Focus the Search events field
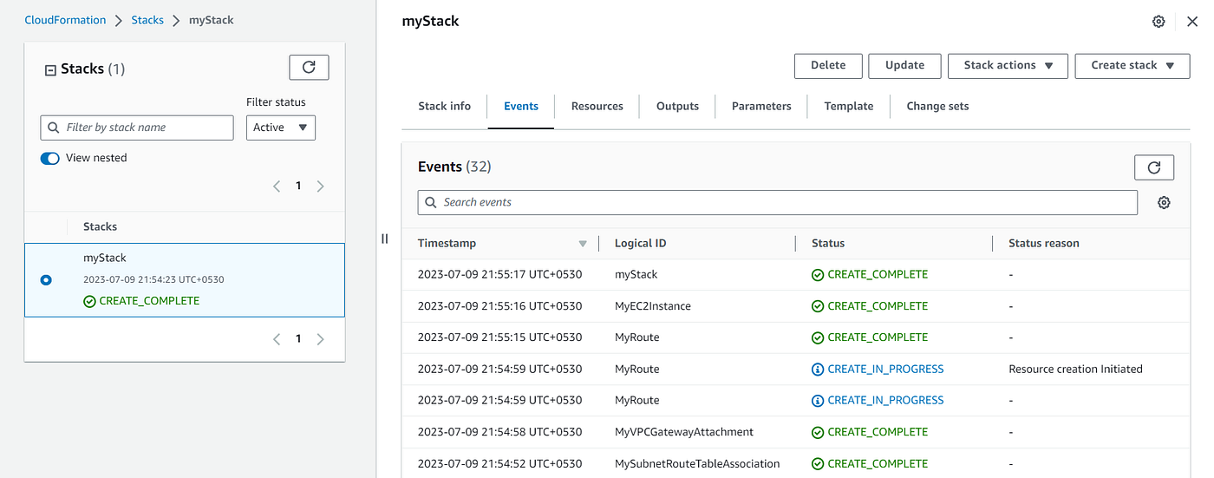The image size is (1214, 478). (x=778, y=202)
